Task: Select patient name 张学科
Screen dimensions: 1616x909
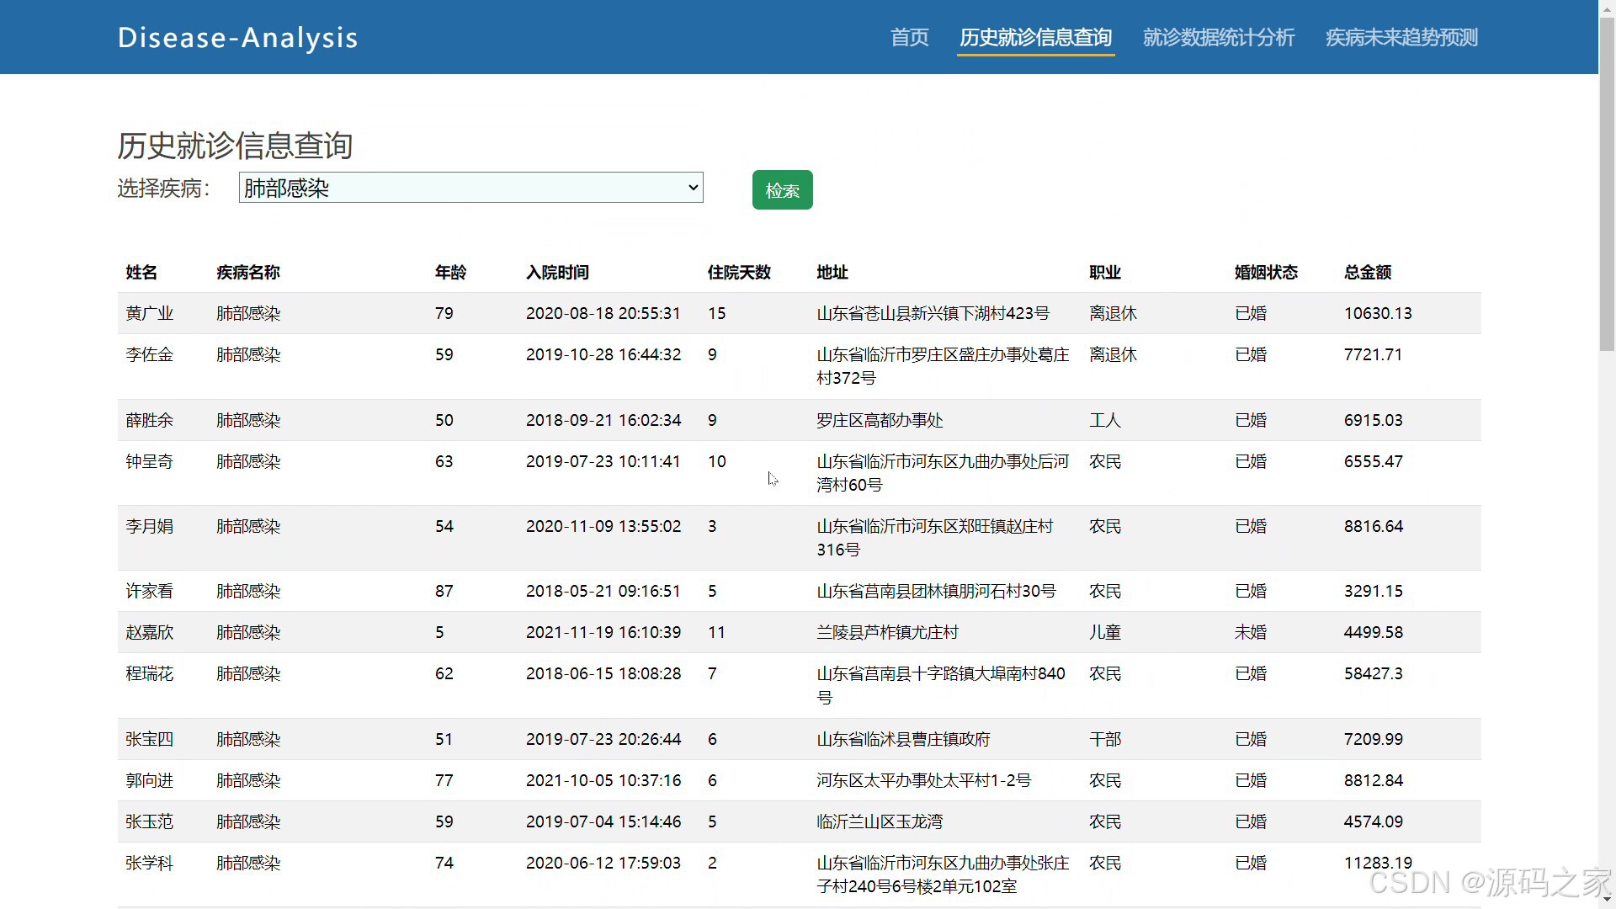Action: [149, 863]
